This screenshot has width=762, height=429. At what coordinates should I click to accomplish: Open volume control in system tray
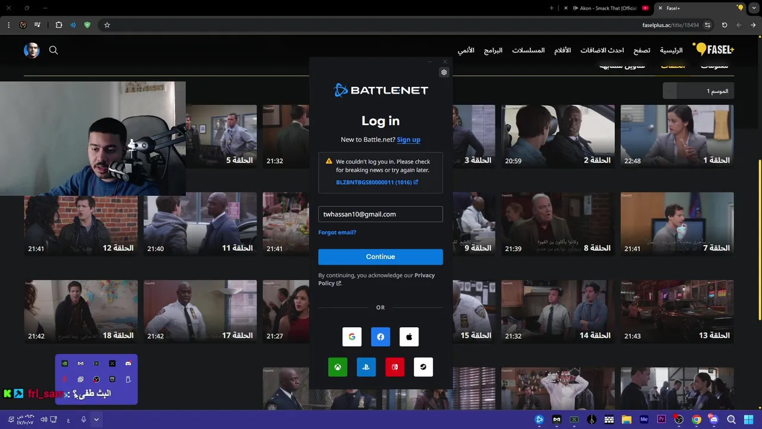point(44,419)
